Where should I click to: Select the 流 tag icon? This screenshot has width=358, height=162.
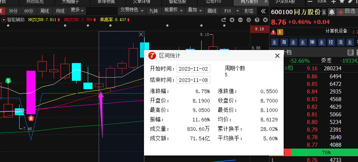[340, 42]
